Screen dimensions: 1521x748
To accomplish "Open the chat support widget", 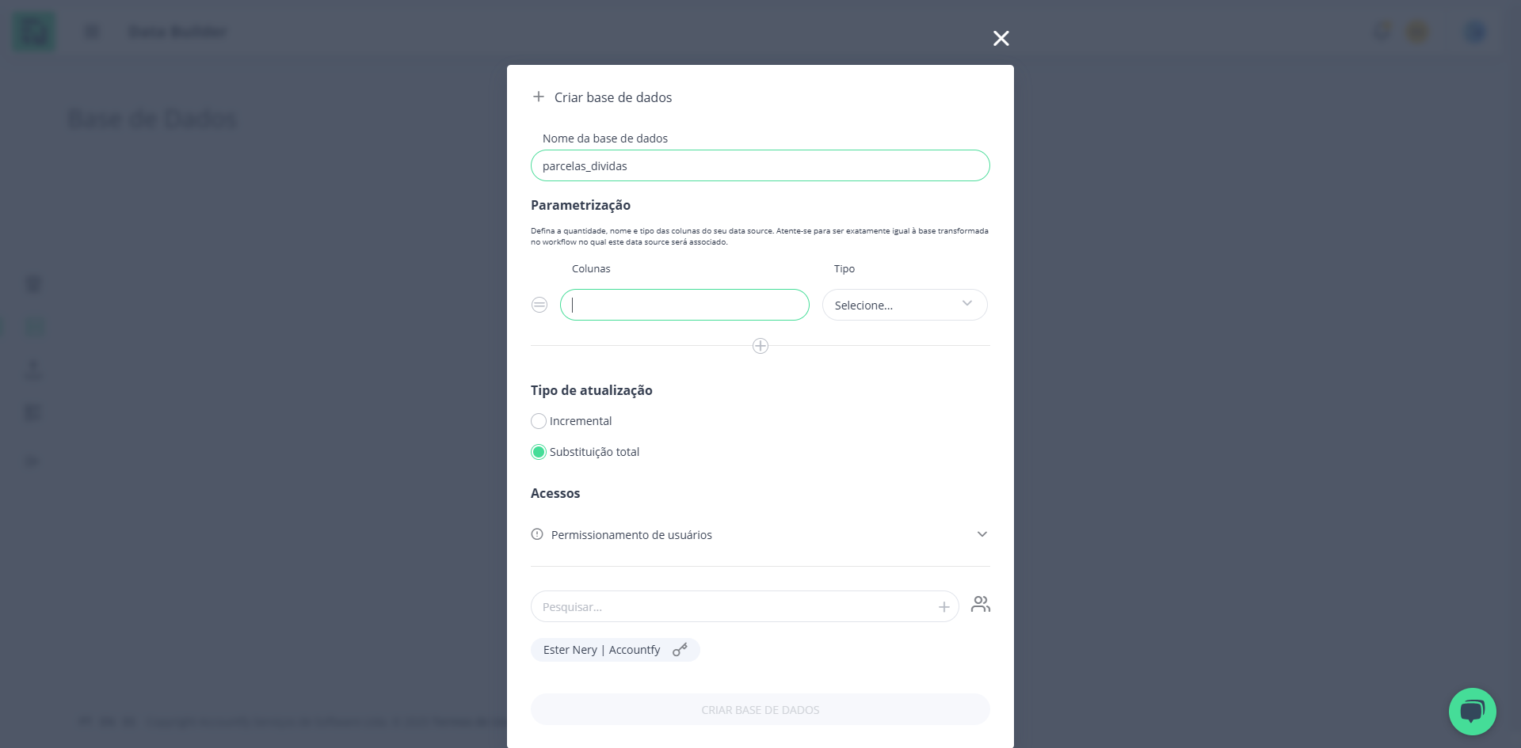I will tap(1473, 712).
